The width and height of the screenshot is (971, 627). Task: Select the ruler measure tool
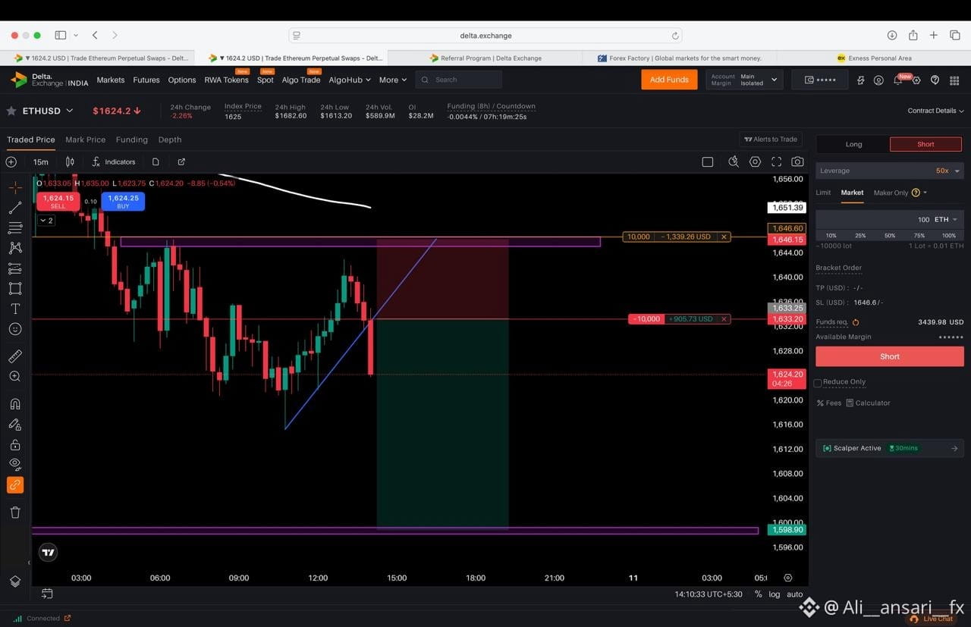tap(15, 356)
